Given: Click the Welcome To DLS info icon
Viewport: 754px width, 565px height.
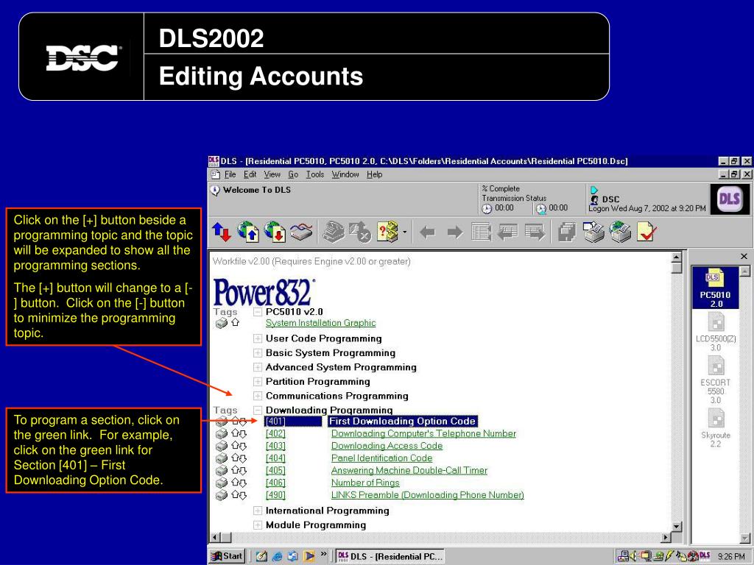Looking at the screenshot, I should pos(215,191).
